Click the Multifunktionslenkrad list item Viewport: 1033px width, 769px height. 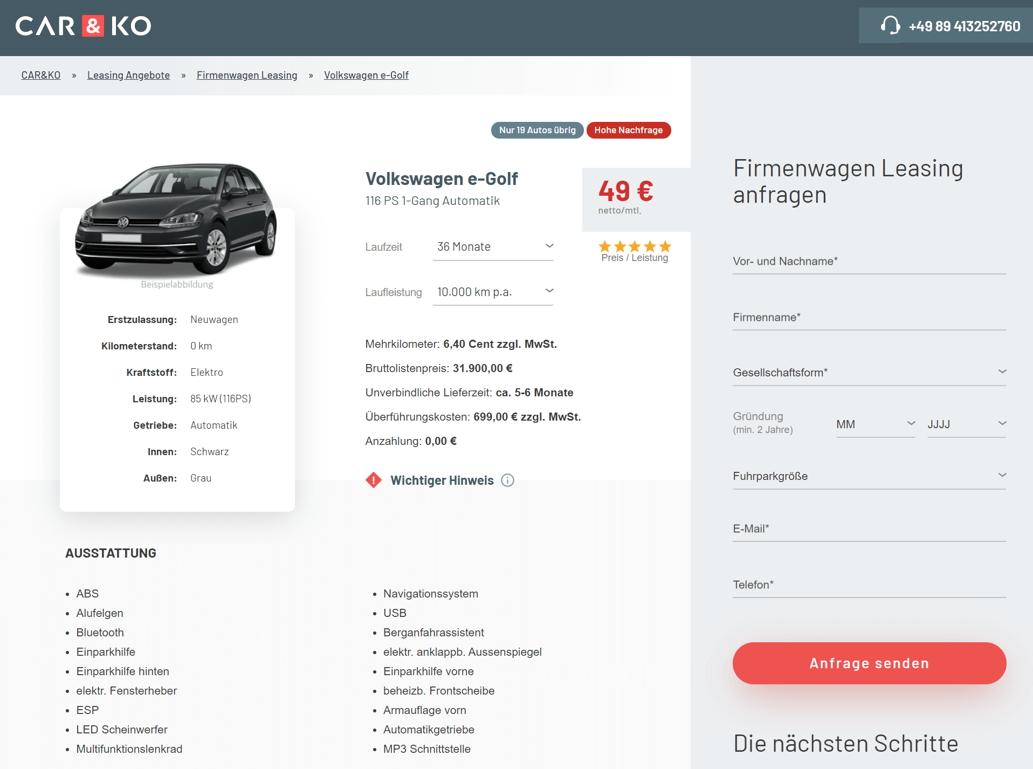click(x=129, y=749)
